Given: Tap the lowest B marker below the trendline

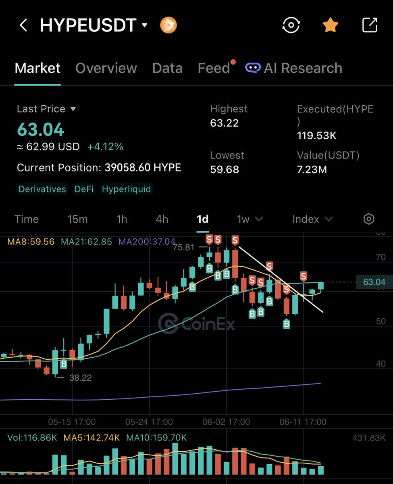Looking at the screenshot, I should click(287, 323).
